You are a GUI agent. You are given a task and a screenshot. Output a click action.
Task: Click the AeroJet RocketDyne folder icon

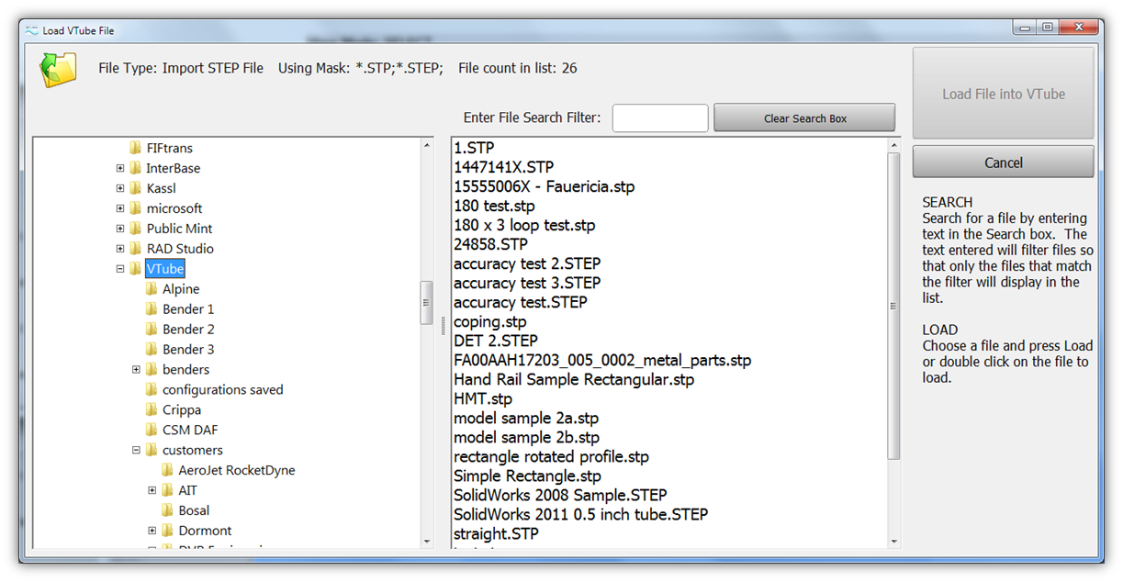click(x=167, y=470)
